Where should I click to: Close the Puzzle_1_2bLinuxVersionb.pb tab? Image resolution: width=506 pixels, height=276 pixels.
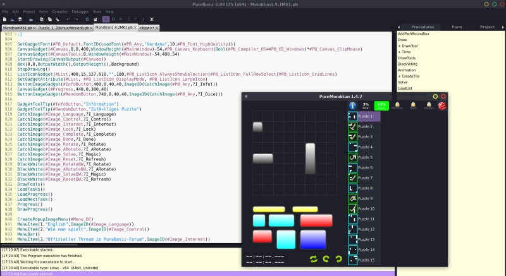[x=91, y=28]
